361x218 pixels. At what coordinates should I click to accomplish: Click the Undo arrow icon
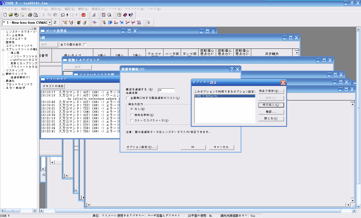[x=63, y=15]
